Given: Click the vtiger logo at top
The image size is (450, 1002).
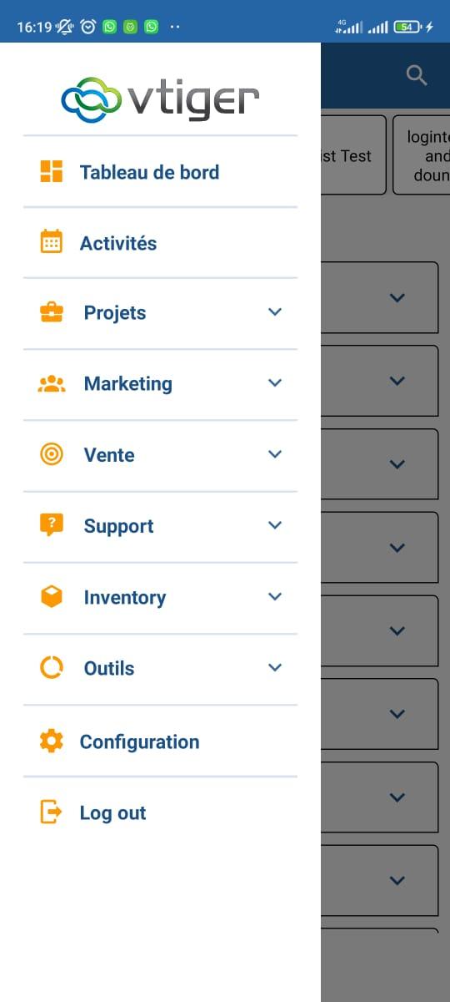Looking at the screenshot, I should tap(160, 99).
